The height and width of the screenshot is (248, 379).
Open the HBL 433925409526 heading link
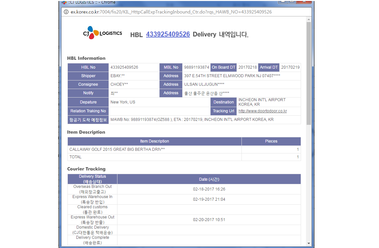tap(168, 34)
